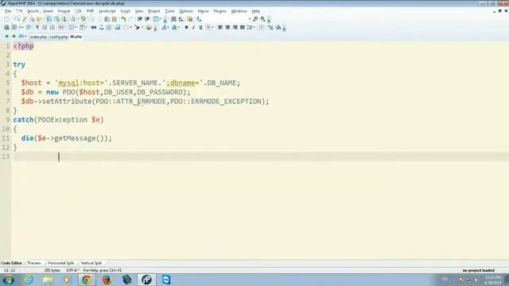The image size is (509, 286).
Task: Click the red arrow tool icon
Action: point(138,28)
